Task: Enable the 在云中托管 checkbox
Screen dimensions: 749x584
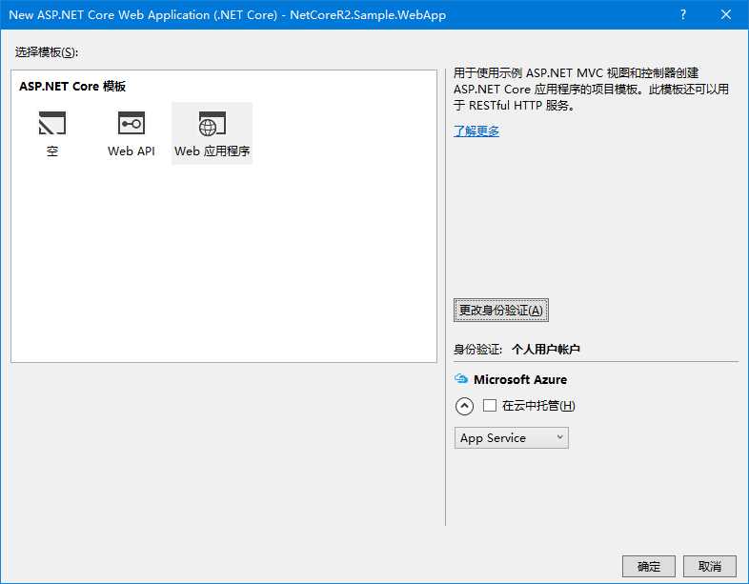Action: (490, 406)
